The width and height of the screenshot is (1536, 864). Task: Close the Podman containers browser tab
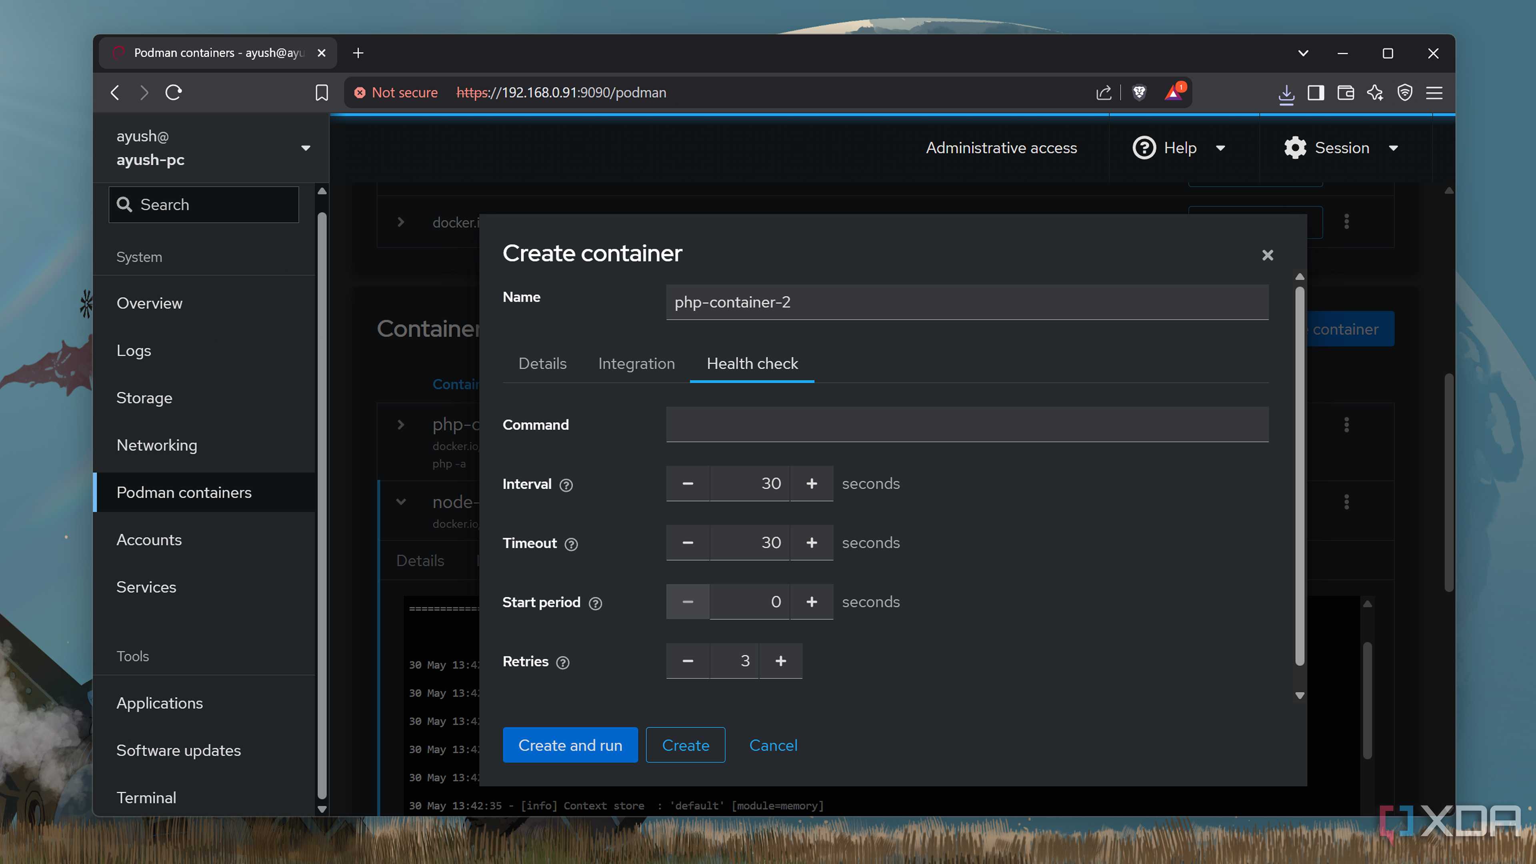(321, 53)
